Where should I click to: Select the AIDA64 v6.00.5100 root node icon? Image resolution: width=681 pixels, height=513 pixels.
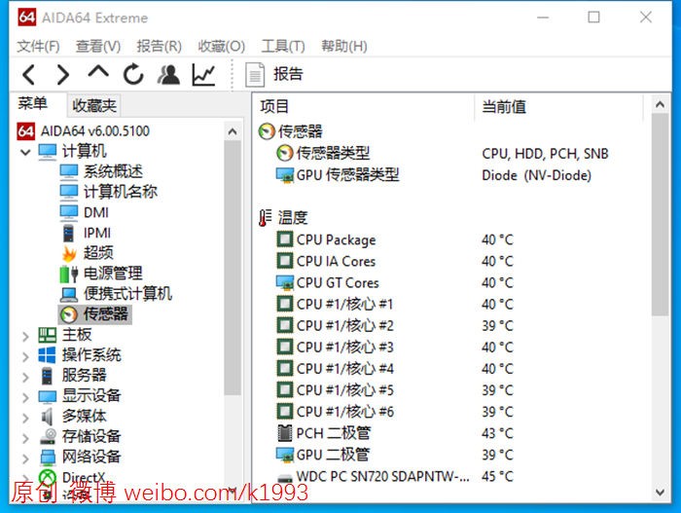click(x=25, y=131)
